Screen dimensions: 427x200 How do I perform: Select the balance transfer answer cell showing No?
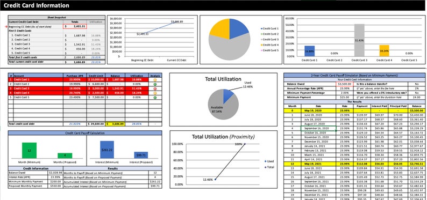coord(416,84)
